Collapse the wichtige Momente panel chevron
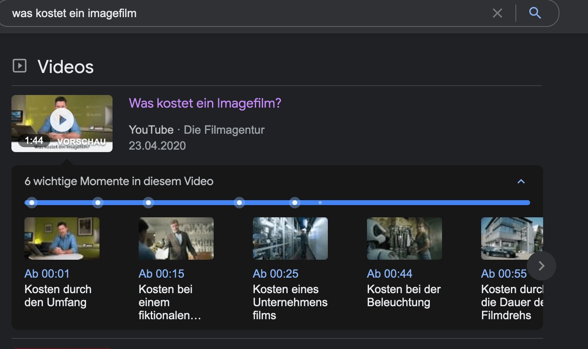 pos(521,181)
